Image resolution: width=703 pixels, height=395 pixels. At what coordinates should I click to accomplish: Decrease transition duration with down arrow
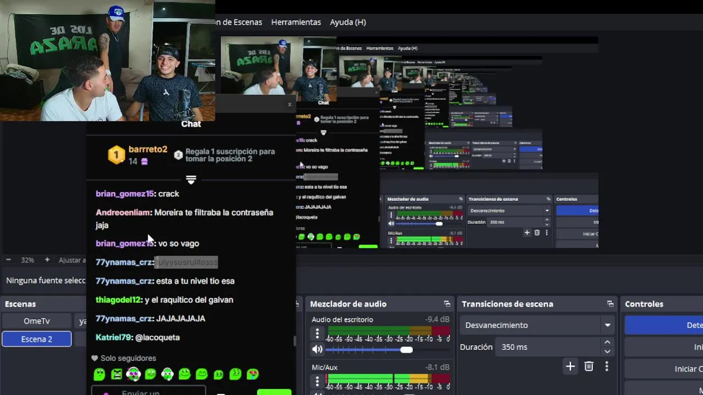607,352
